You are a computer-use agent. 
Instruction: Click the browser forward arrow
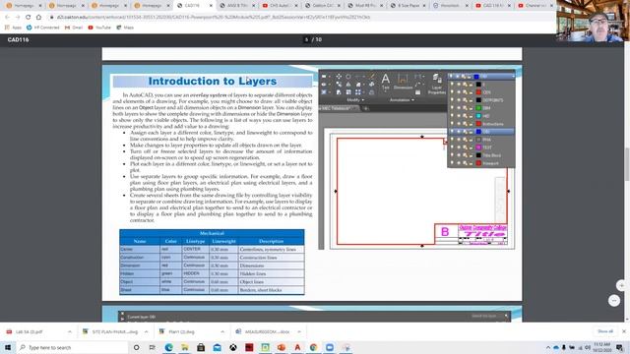click(18, 18)
